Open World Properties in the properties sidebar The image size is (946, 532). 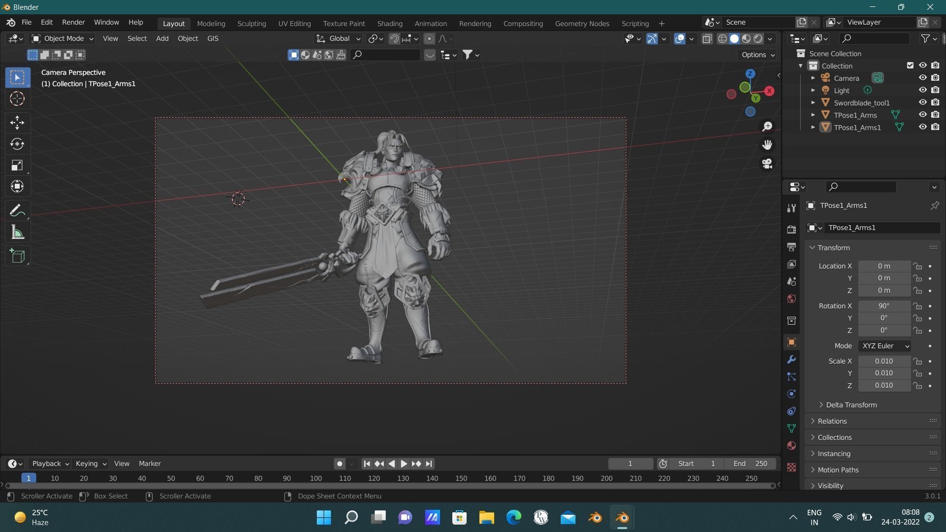point(791,299)
